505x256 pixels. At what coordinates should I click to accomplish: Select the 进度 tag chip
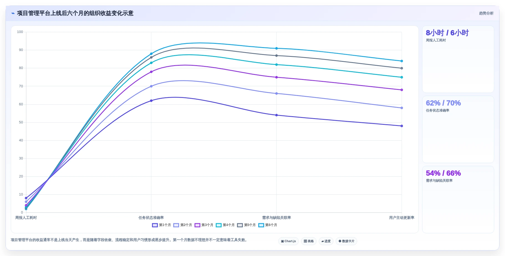click(x=326, y=241)
